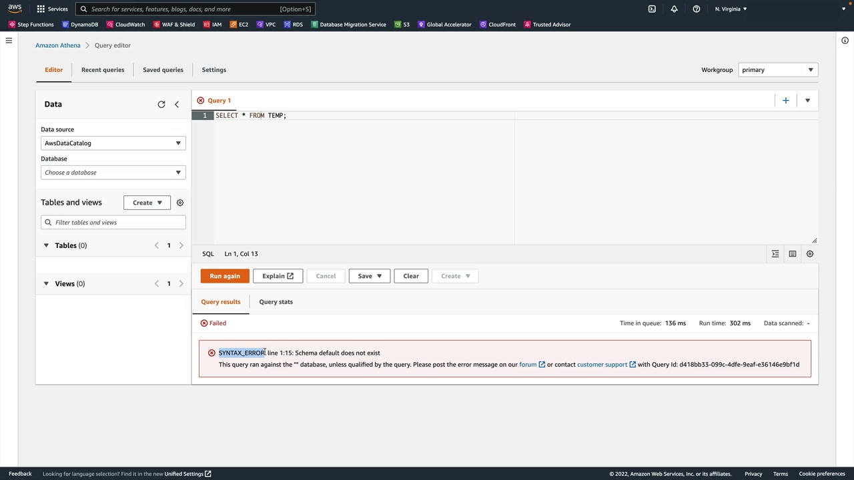Click the Clear button

[411, 276]
